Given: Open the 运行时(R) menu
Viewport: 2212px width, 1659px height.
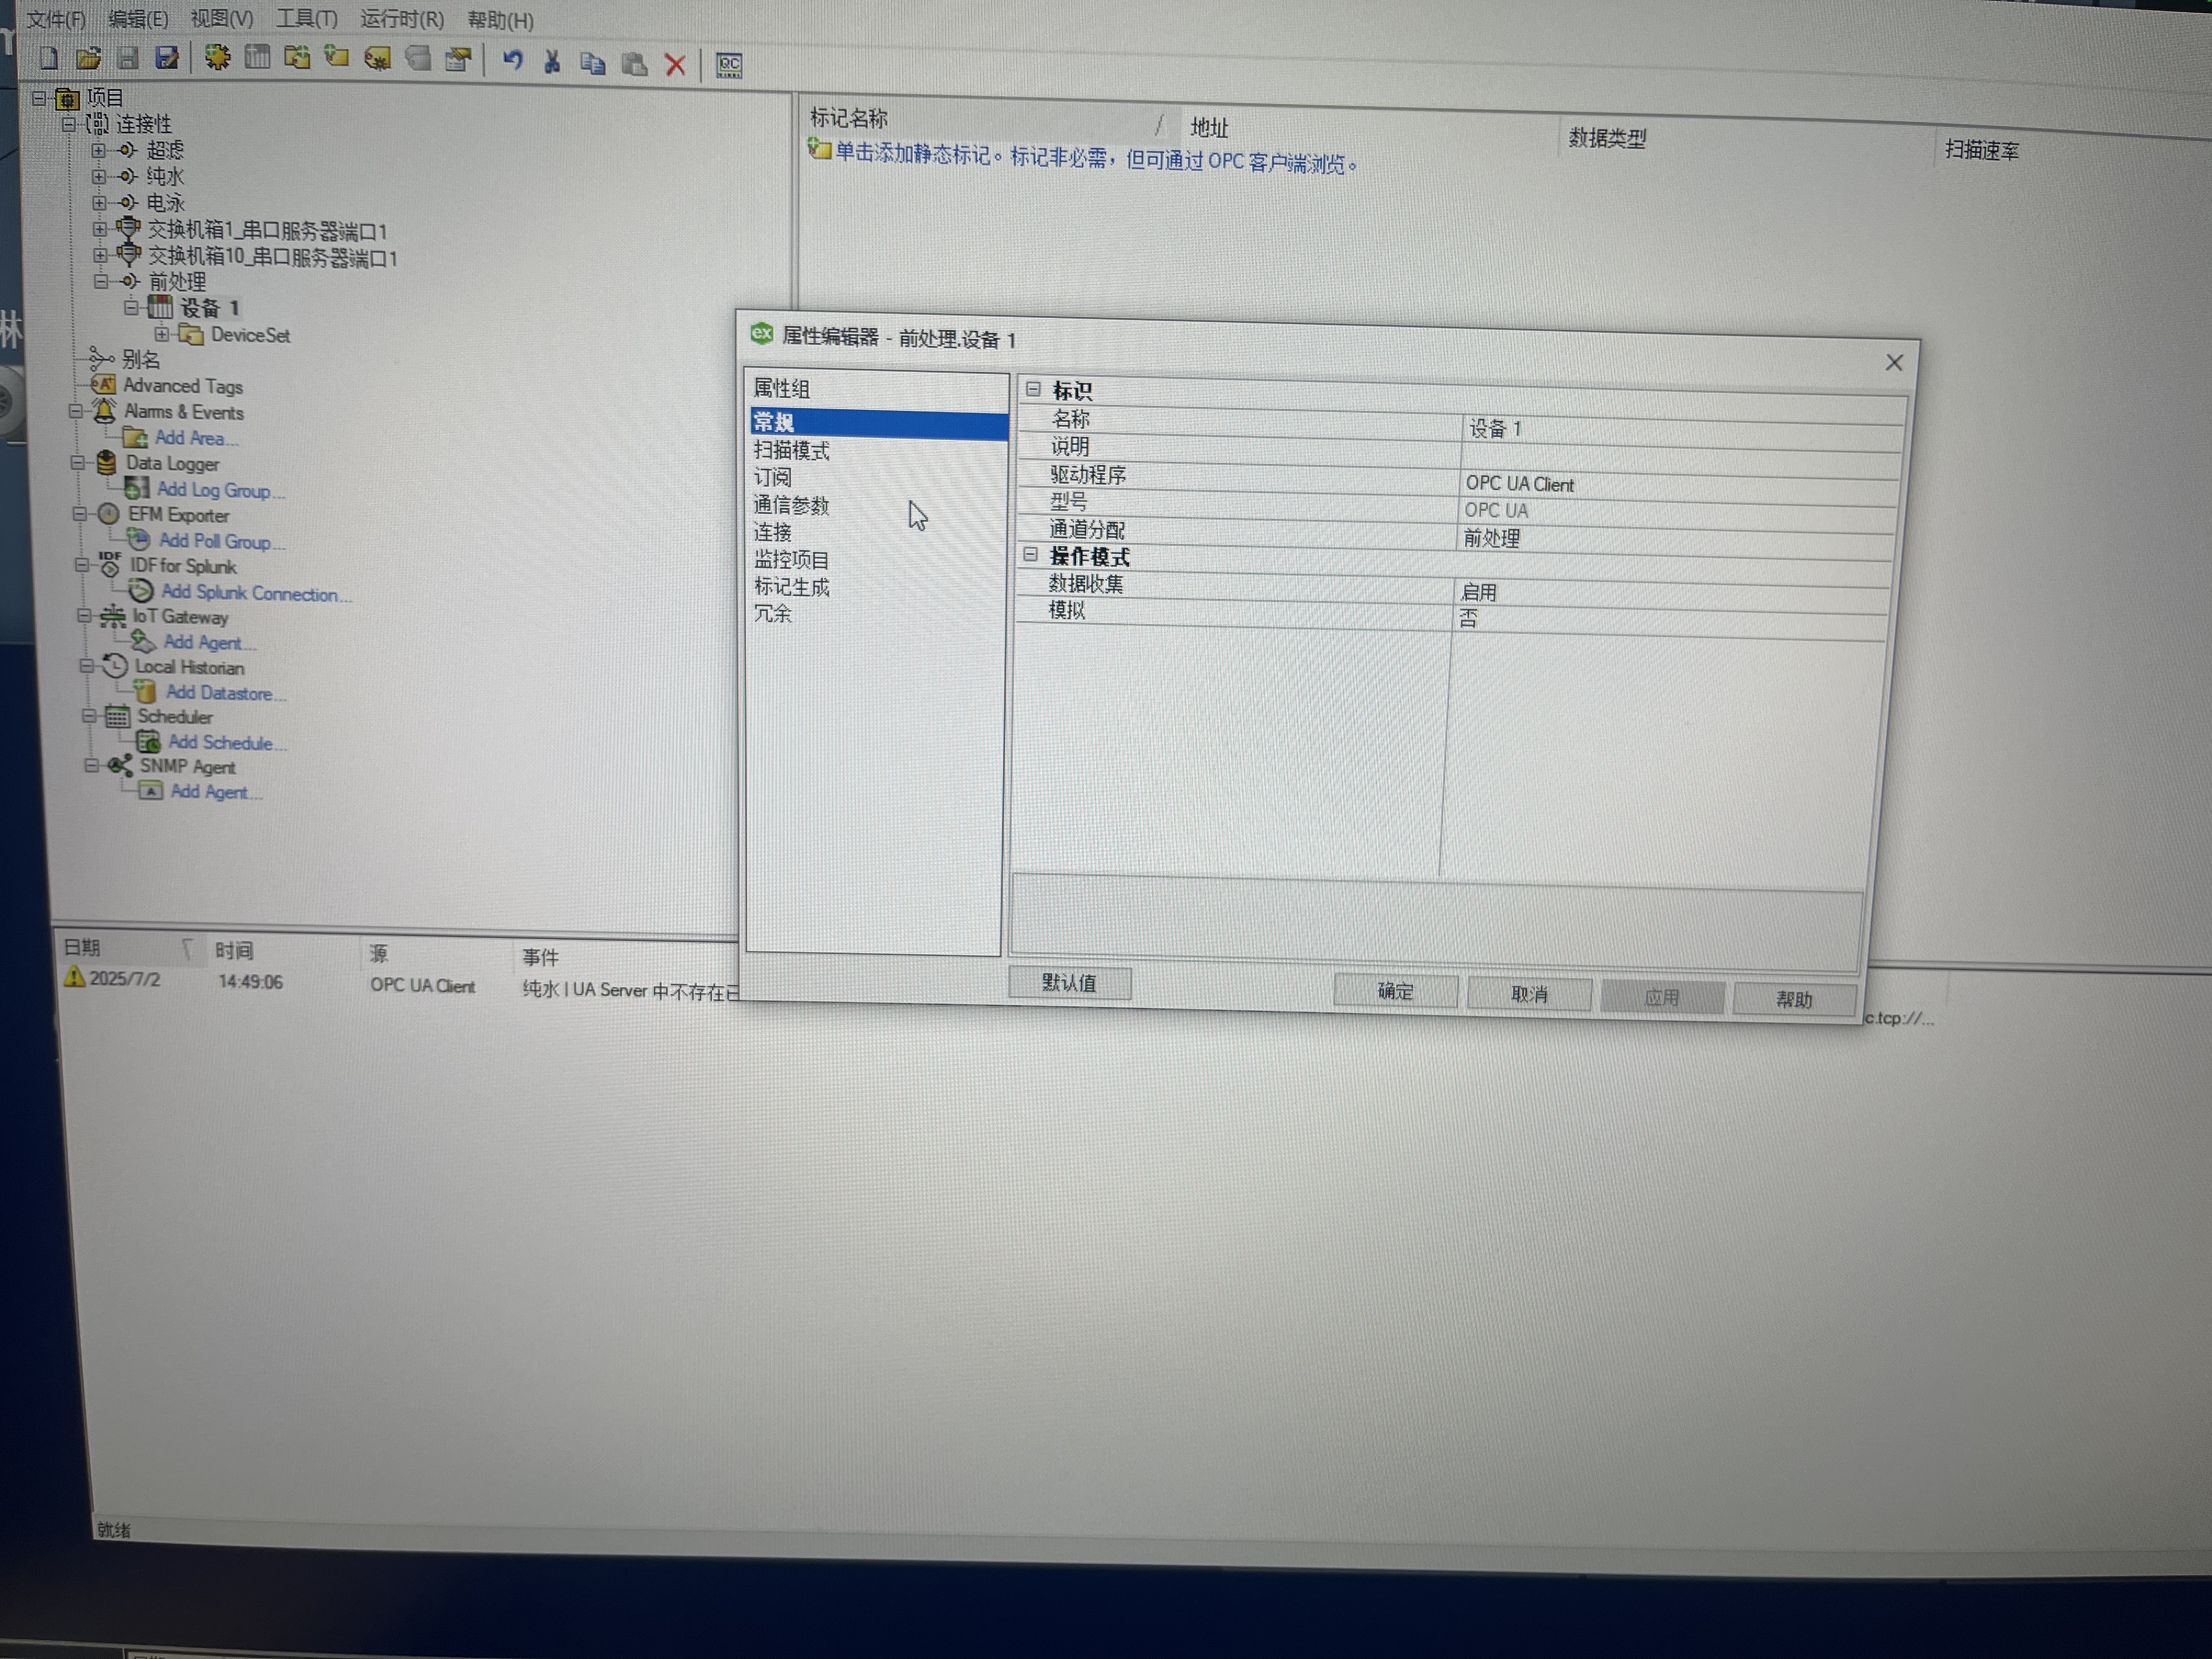Looking at the screenshot, I should coord(402,19).
